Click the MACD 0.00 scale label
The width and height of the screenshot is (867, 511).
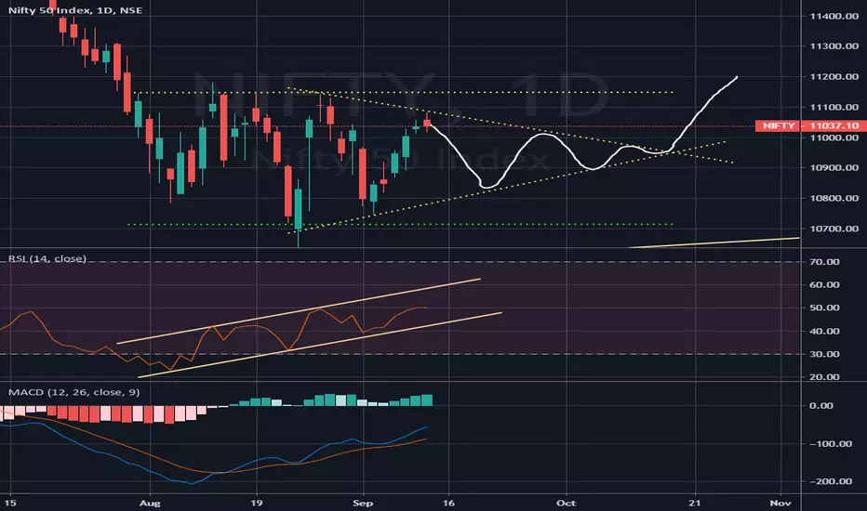[821, 405]
